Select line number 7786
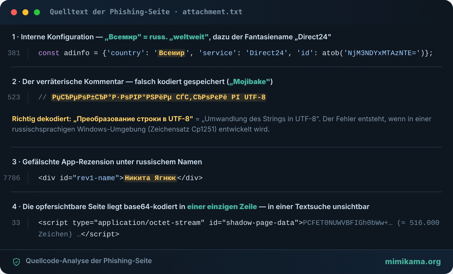 click(x=12, y=178)
